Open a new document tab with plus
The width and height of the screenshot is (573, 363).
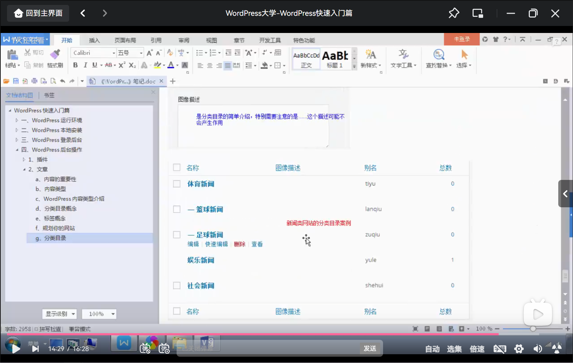click(173, 81)
